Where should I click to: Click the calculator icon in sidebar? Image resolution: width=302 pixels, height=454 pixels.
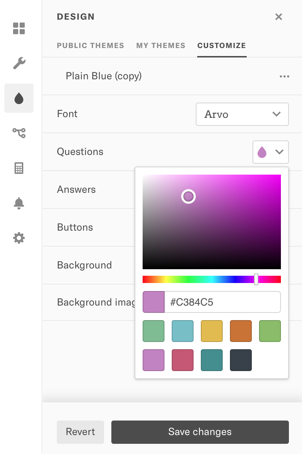19,168
